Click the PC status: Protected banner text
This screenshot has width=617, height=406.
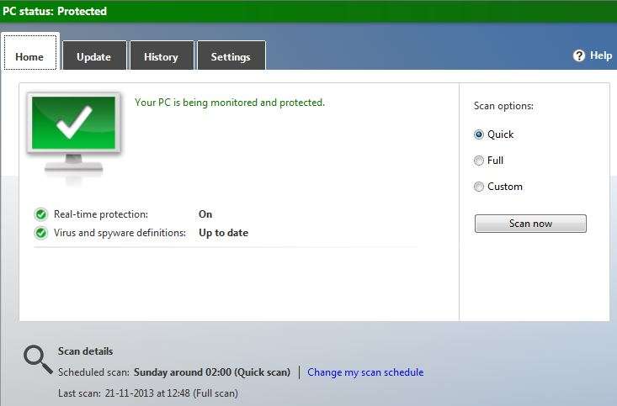point(55,11)
